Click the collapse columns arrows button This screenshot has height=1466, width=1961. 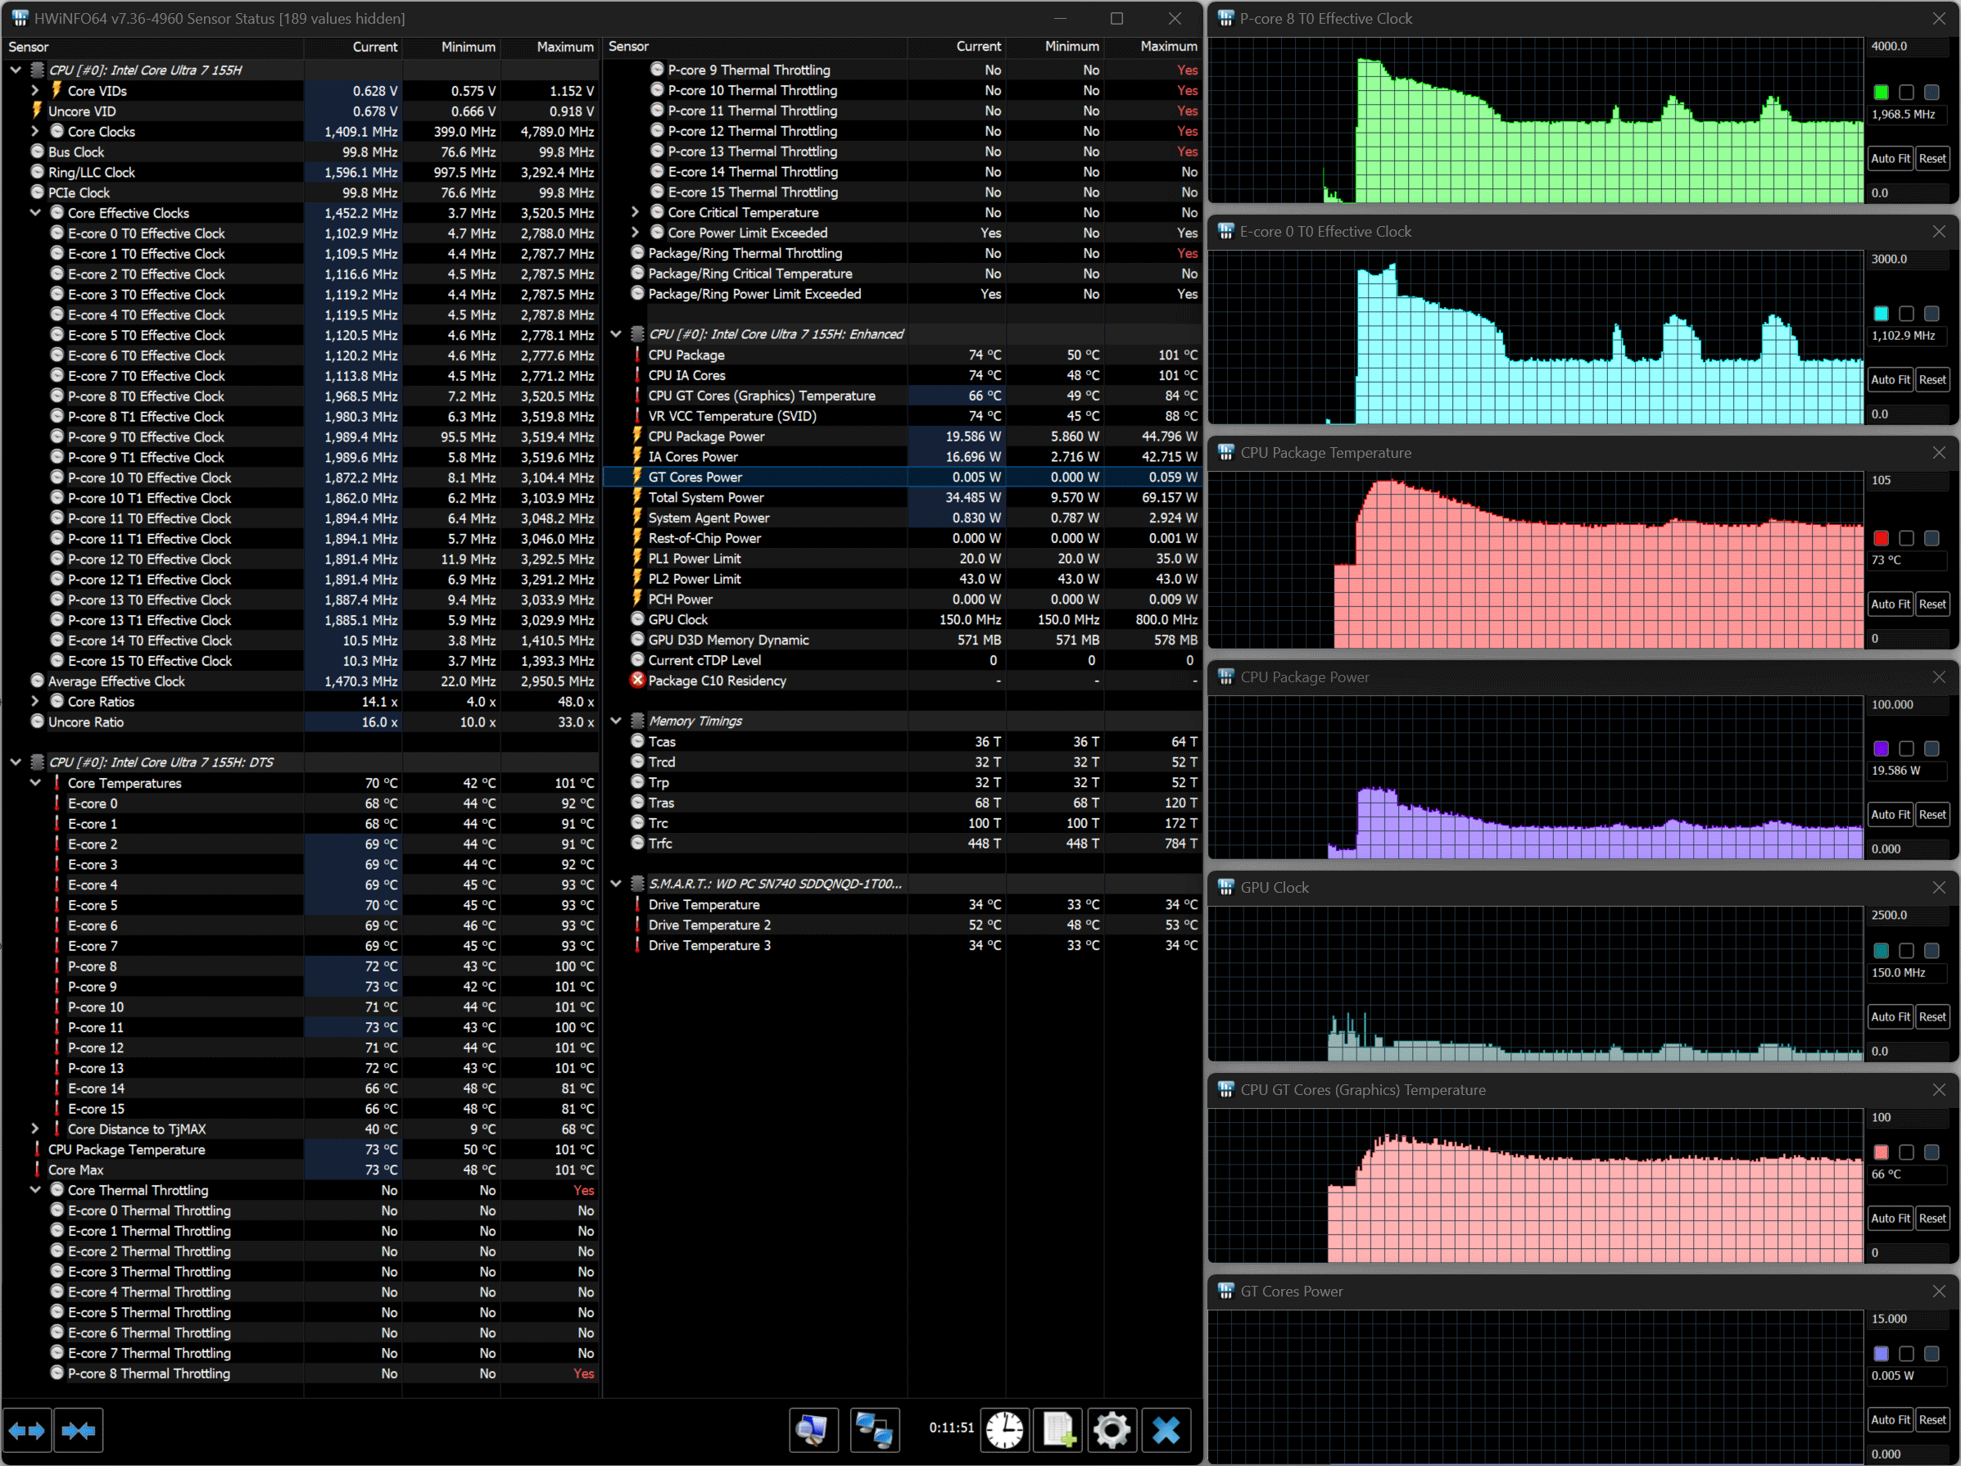pyautogui.click(x=78, y=1430)
